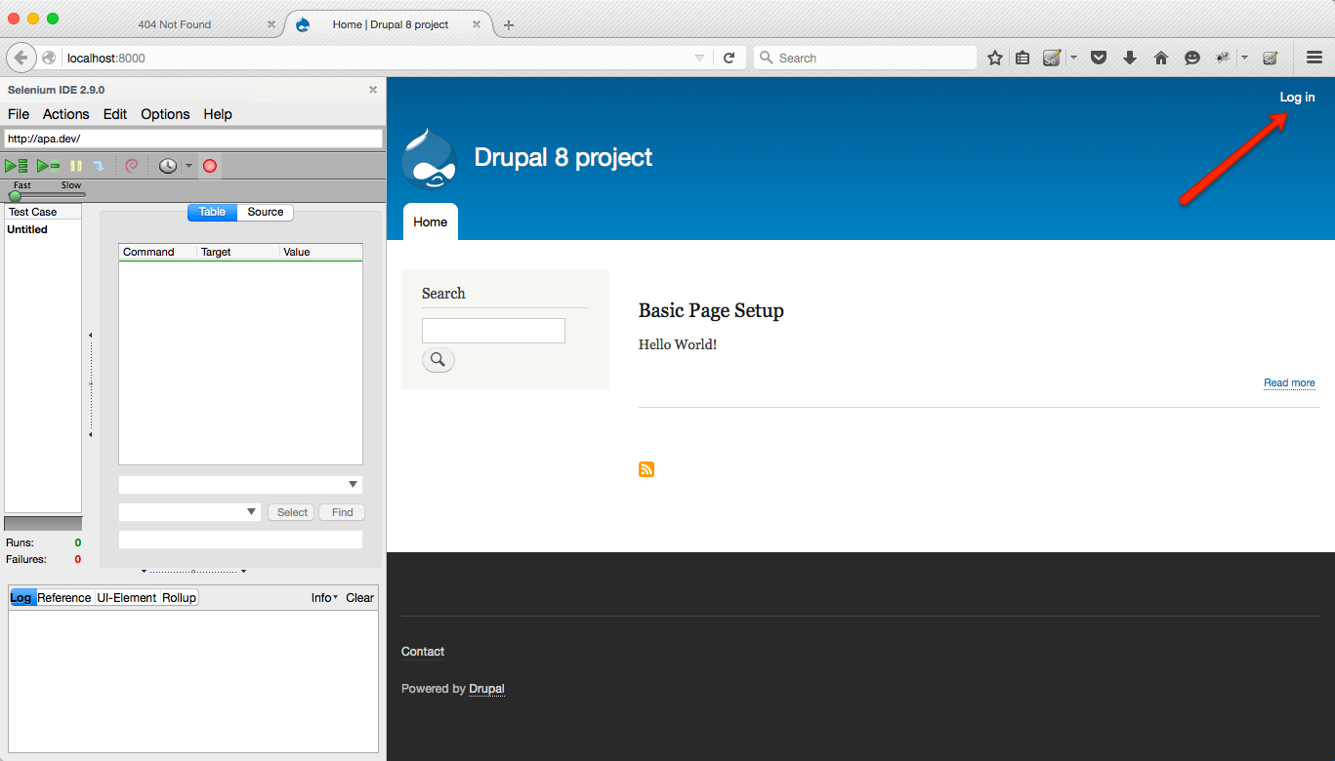This screenshot has height=761, width=1335.
Task: Click the globe site identity icon
Action: point(49,58)
